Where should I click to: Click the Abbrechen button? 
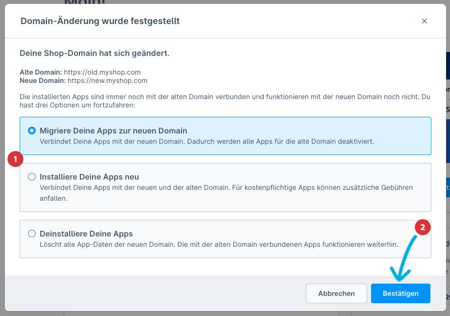pyautogui.click(x=336, y=293)
